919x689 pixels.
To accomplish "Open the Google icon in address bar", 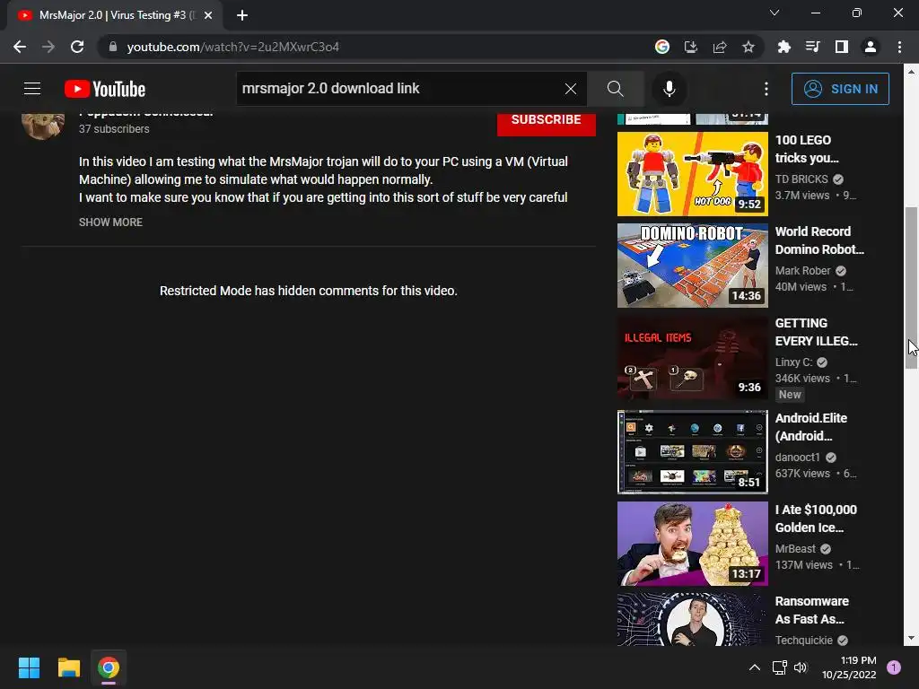I will pyautogui.click(x=662, y=47).
